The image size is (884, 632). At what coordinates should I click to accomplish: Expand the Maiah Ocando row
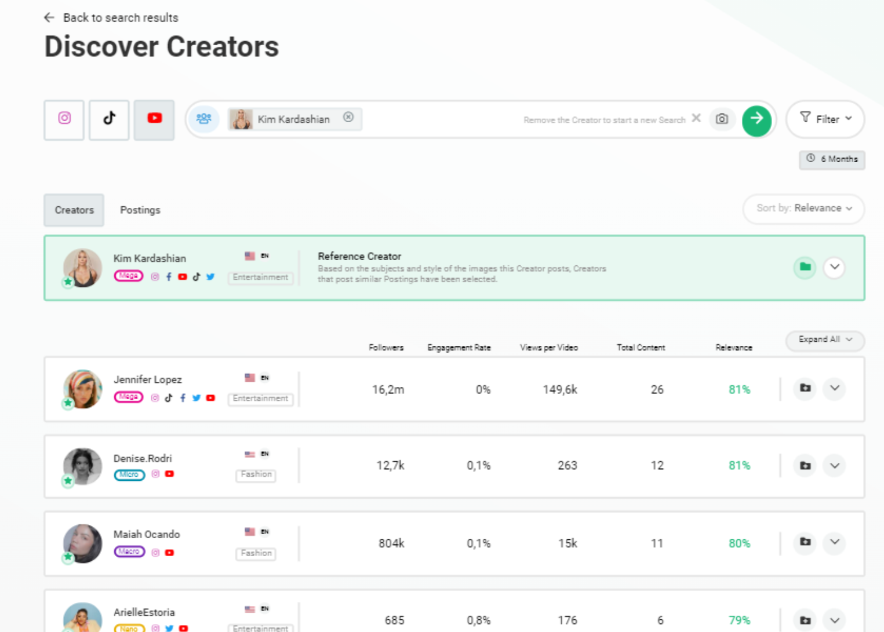pyautogui.click(x=834, y=543)
